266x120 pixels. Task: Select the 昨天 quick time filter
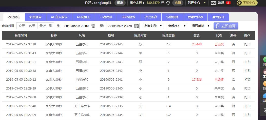32,26
